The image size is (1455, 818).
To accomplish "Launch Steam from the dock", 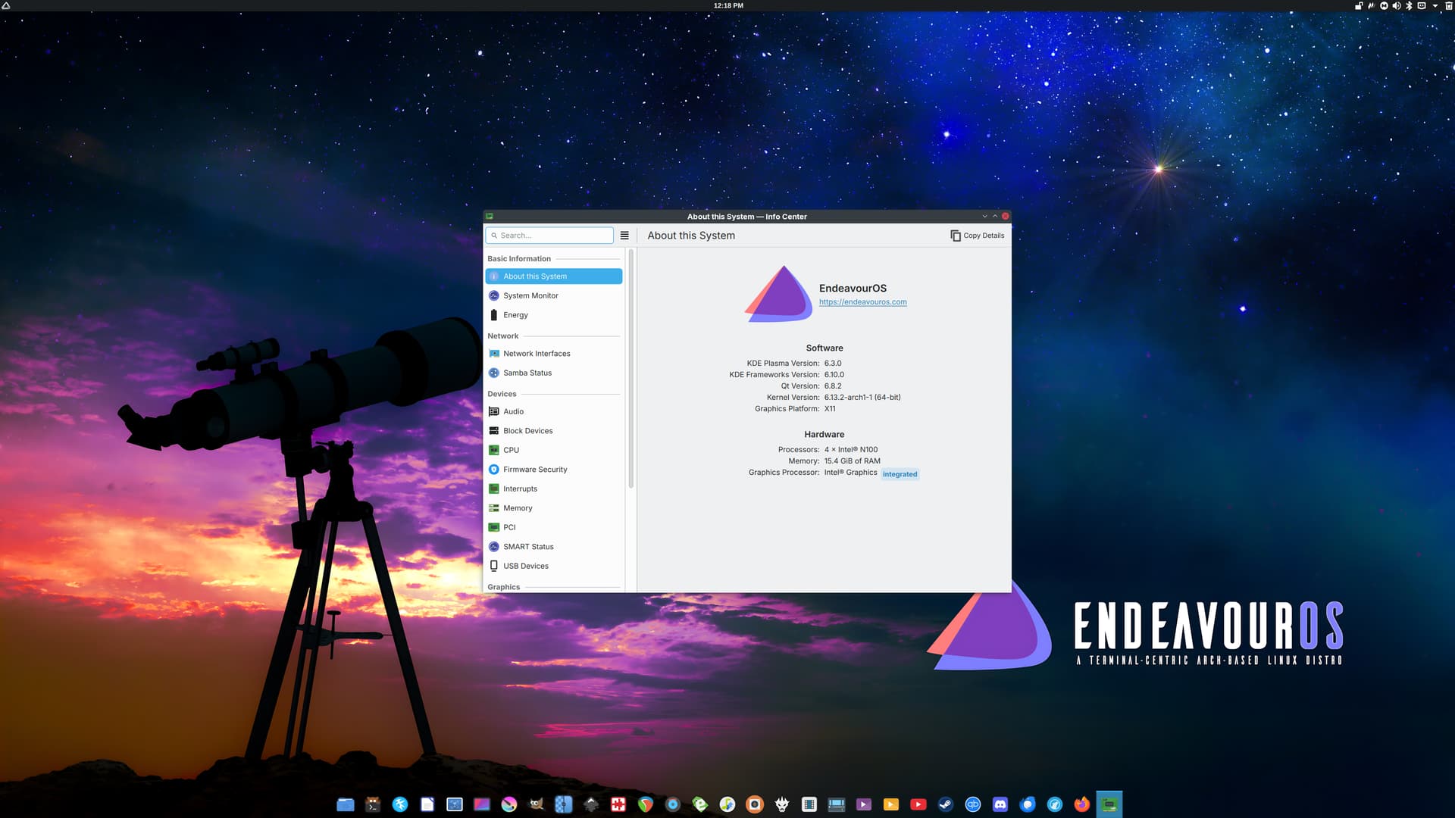I will coord(946,804).
